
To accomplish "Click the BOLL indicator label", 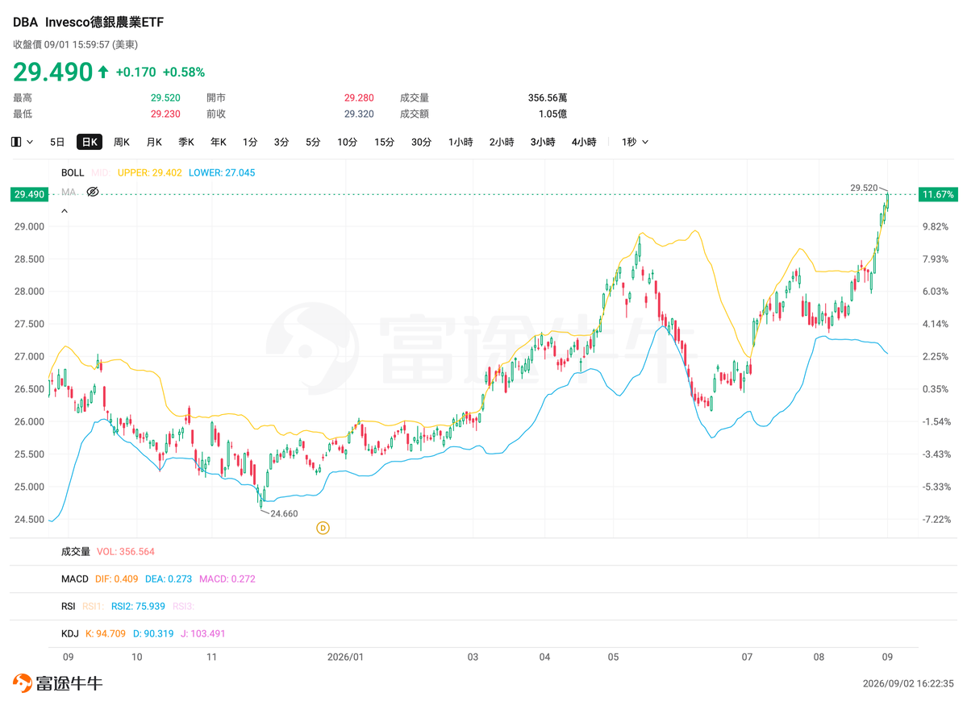I will 72,172.
